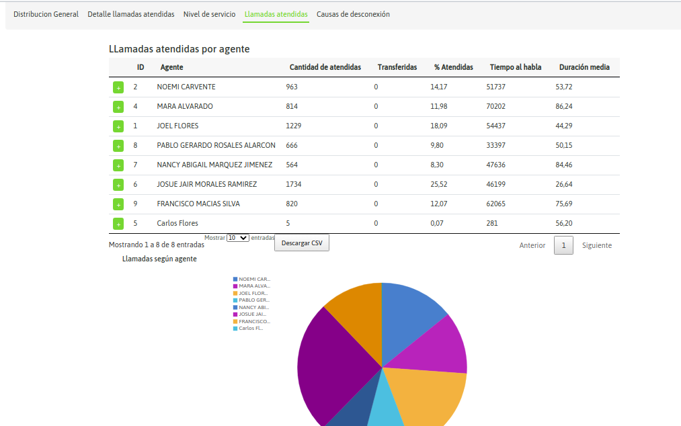The image size is (681, 426).
Task: Expand row details for NOEMI CARVENTE
Action: [x=118, y=87]
